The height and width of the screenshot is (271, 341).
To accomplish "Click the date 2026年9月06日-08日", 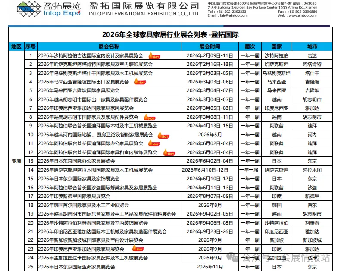I will point(210,223).
